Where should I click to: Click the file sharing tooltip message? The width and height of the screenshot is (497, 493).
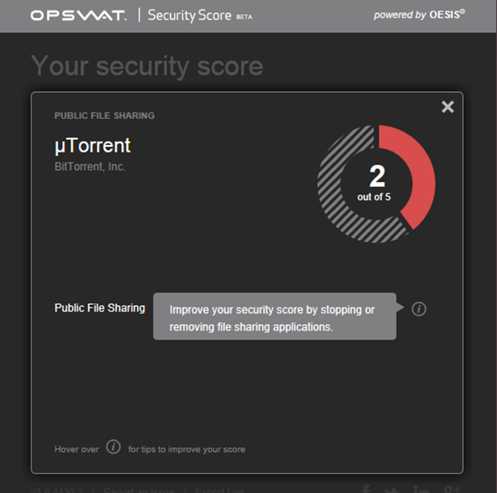point(273,318)
